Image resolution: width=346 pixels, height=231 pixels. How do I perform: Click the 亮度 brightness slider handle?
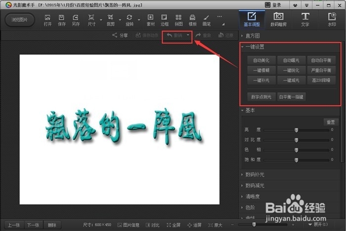[x=297, y=130]
